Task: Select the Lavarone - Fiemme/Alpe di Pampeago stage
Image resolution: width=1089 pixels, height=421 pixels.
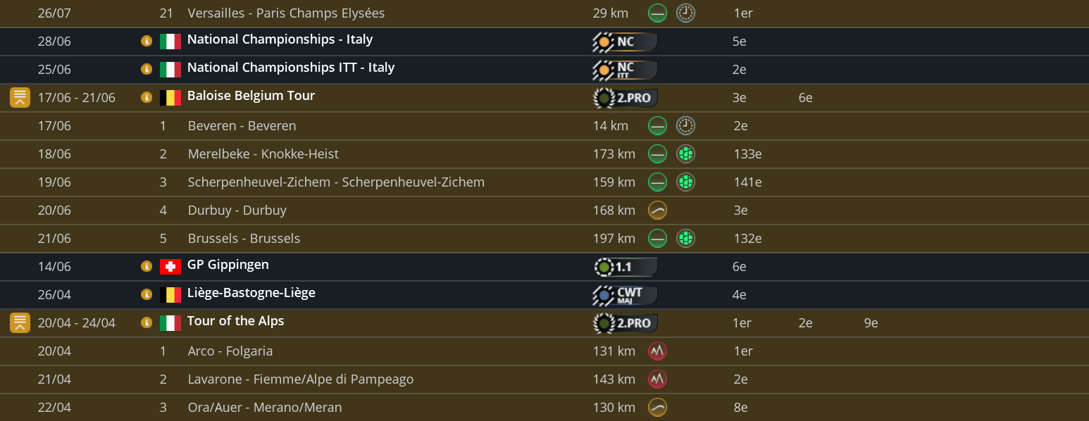Action: click(x=300, y=379)
